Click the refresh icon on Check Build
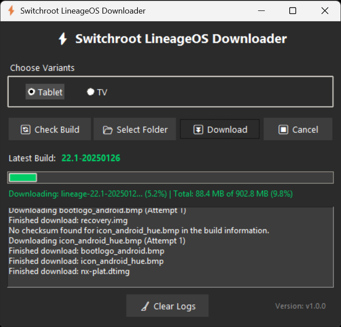Screen dimensions: 341x327 [x=25, y=130]
